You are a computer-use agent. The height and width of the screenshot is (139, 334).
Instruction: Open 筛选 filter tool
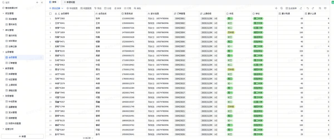[98, 8]
